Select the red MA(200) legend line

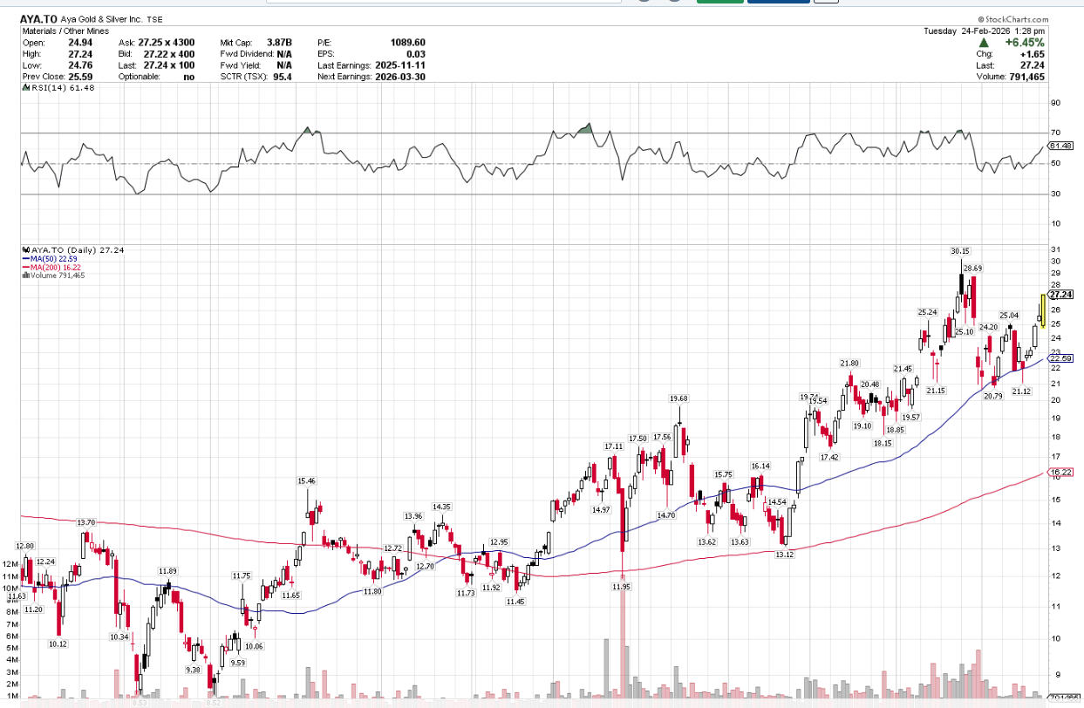tap(24, 268)
